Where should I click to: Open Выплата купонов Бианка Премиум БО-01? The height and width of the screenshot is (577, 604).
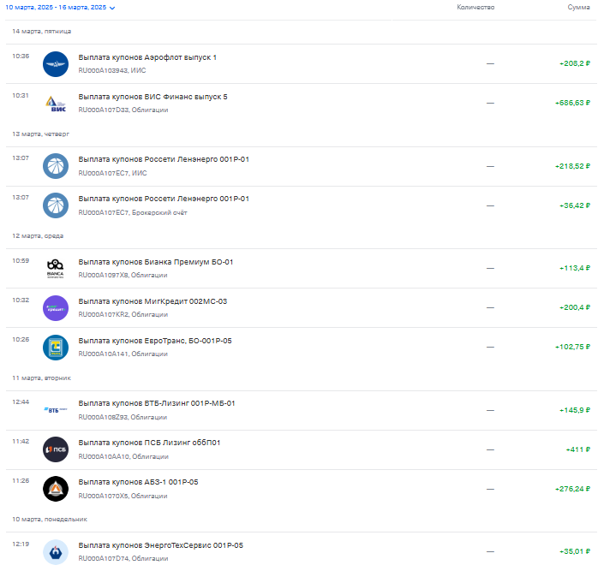[x=156, y=262]
